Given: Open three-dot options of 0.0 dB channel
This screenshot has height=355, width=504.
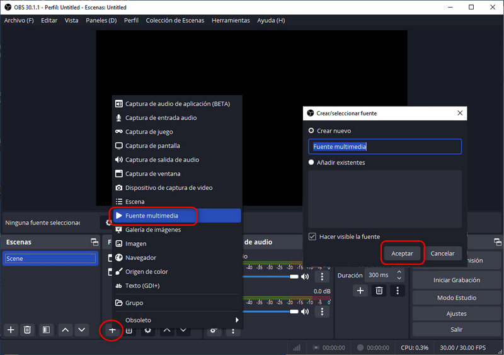Looking at the screenshot, I should pos(322,311).
